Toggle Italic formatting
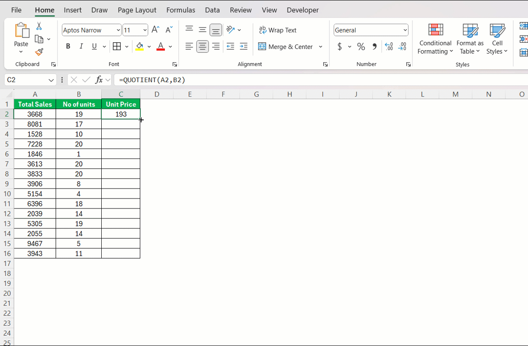 point(81,46)
